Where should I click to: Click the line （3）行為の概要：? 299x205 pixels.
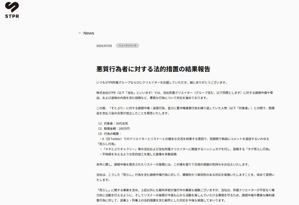coord(109,134)
